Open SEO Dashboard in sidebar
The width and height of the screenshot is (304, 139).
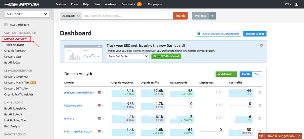pyautogui.click(x=19, y=25)
